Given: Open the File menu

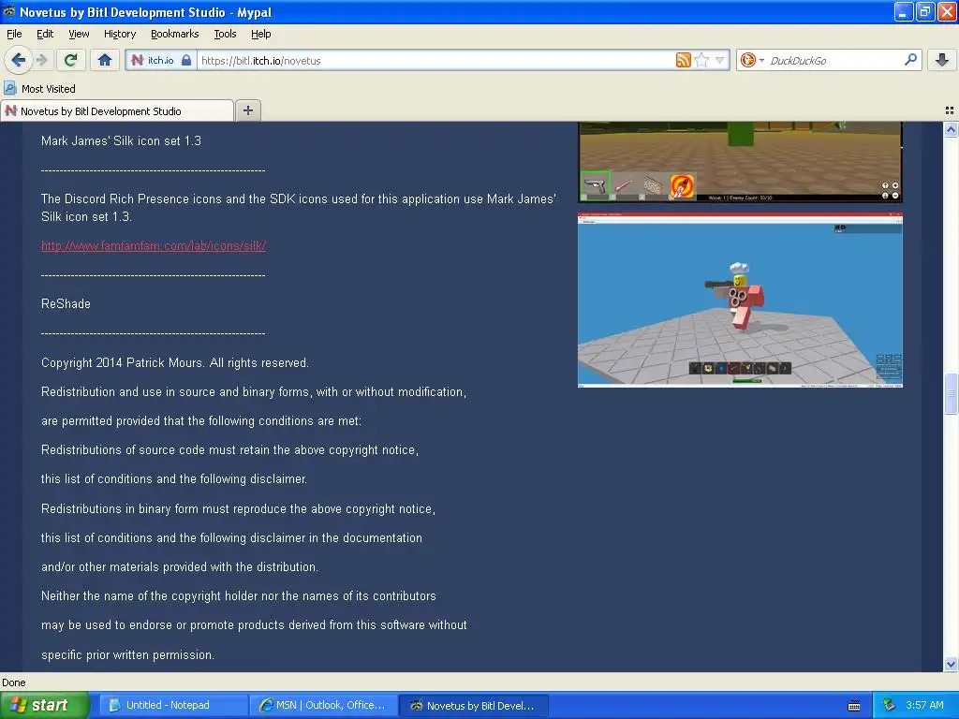Looking at the screenshot, I should [14, 34].
